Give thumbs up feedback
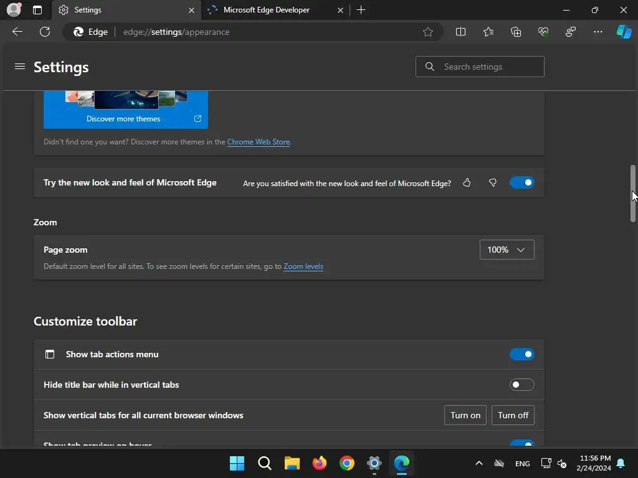 tap(467, 183)
